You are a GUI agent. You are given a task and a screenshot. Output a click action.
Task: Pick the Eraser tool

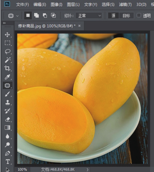pyautogui.click(x=7, y=119)
